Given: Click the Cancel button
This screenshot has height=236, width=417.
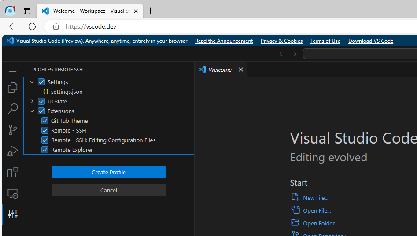Looking at the screenshot, I should click(x=108, y=190).
